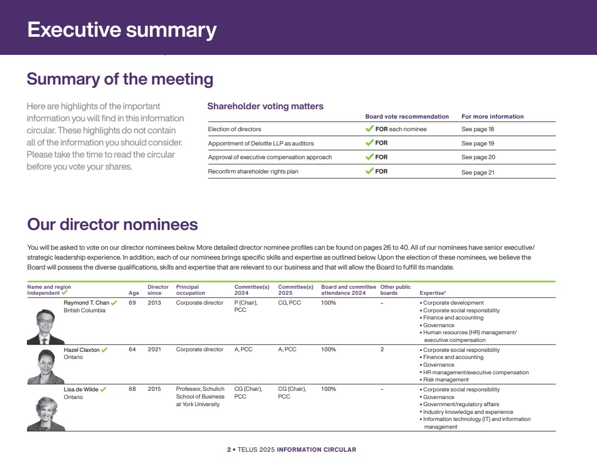Viewport: 597px width, 466px height.
Task: Click the independent checkmark next to Raymond T. Chan
Action: click(114, 303)
